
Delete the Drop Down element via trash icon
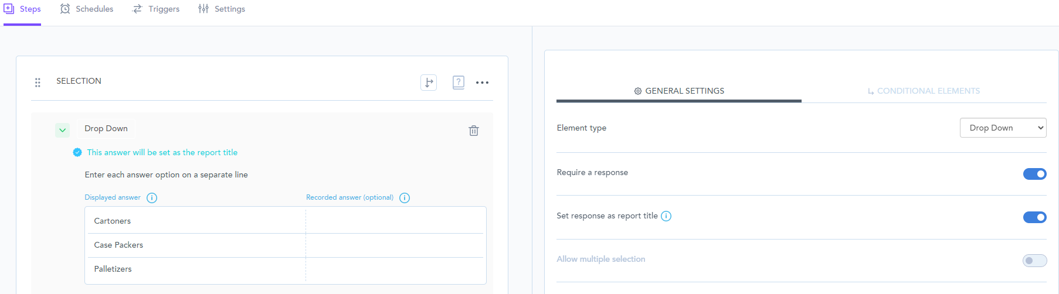pos(474,131)
